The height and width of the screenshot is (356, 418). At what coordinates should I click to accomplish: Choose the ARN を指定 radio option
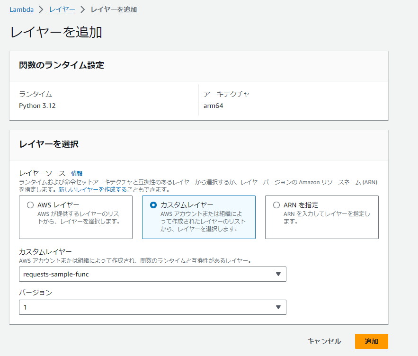[x=276, y=205]
